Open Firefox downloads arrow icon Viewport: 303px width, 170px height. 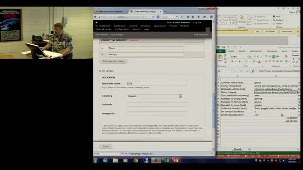[x=199, y=17]
